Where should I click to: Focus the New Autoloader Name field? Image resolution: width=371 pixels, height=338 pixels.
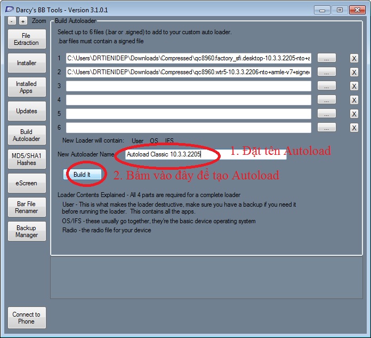click(205, 154)
